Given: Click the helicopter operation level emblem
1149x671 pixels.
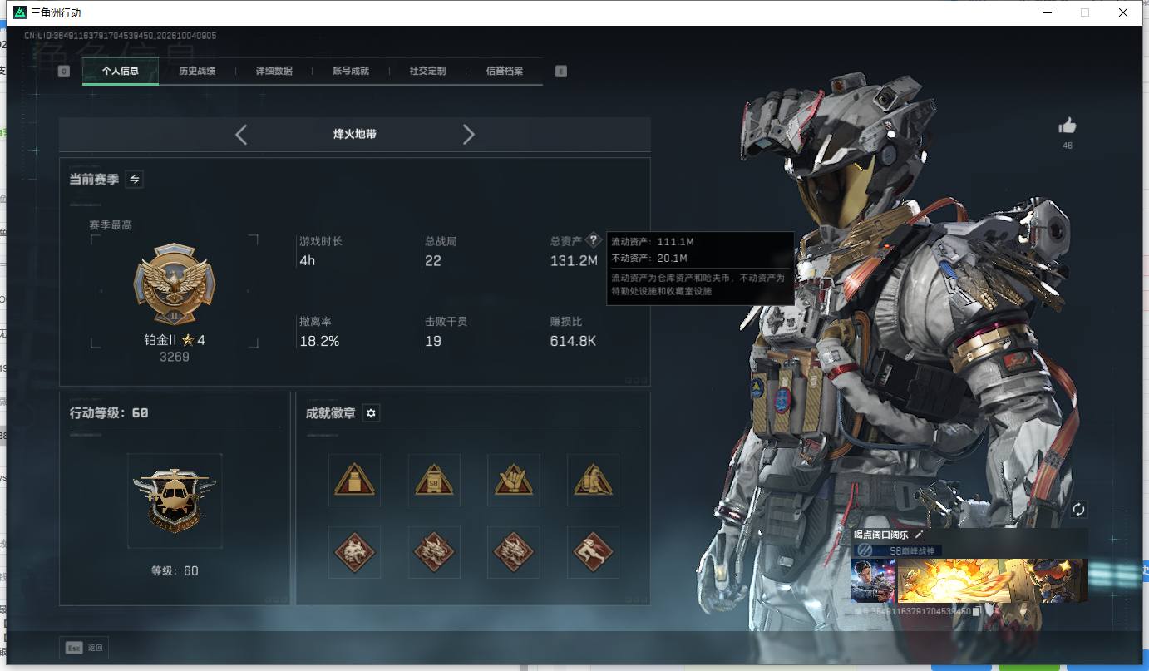Looking at the screenshot, I should click(x=175, y=501).
